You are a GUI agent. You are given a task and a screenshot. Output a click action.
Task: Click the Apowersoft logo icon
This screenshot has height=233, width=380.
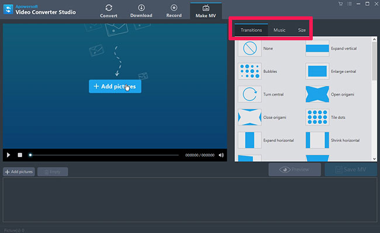point(8,9)
